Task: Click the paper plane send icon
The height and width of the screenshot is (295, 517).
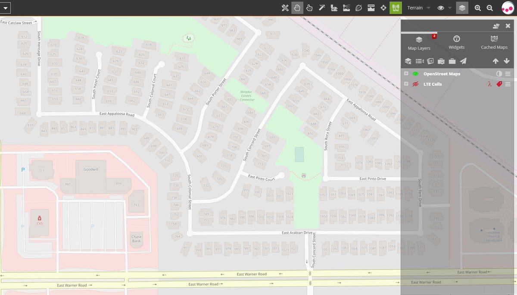Action: [463, 61]
